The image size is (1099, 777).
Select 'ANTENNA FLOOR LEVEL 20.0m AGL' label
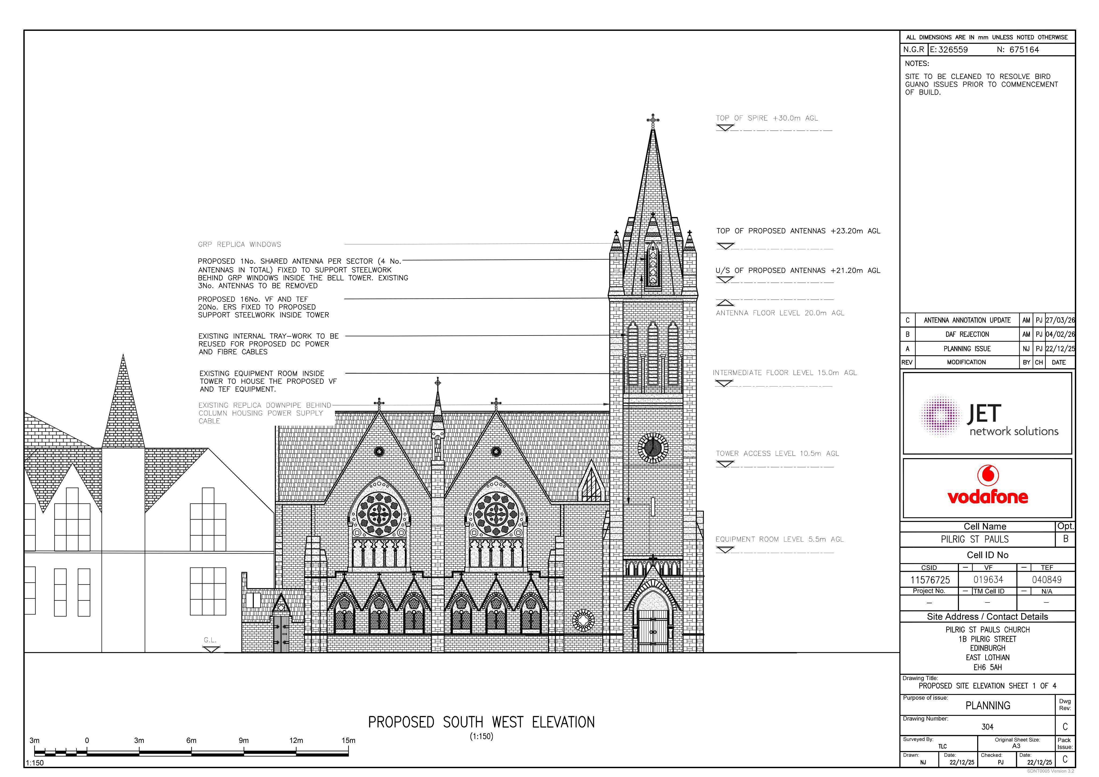(780, 313)
